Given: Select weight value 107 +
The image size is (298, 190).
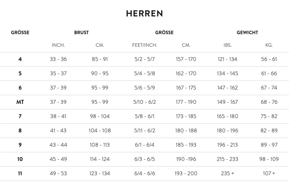Looking at the screenshot, I should point(269,174).
